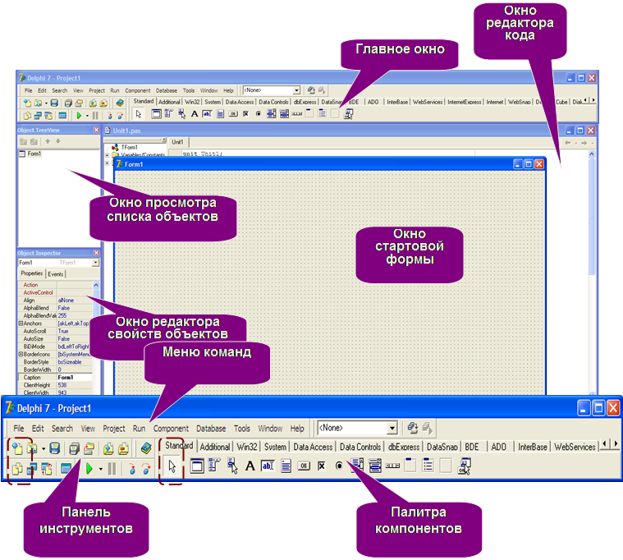Click Open file icon in enlarged toolbar

tap(32, 448)
